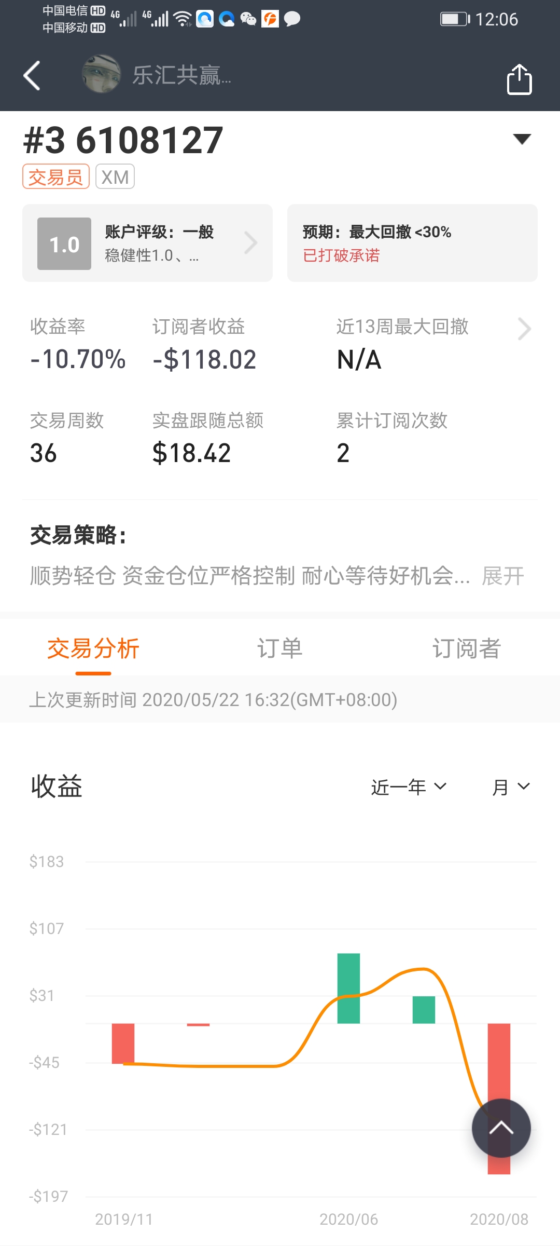Expand the account #3 6108127 dropdown triangle

click(x=522, y=139)
